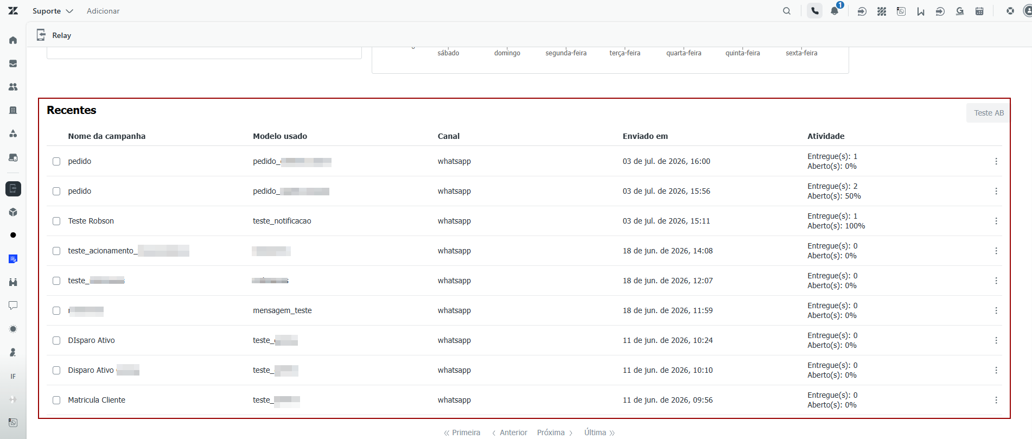Open the teste_acionamento row options menu
This screenshot has width=1032, height=439.
(996, 251)
